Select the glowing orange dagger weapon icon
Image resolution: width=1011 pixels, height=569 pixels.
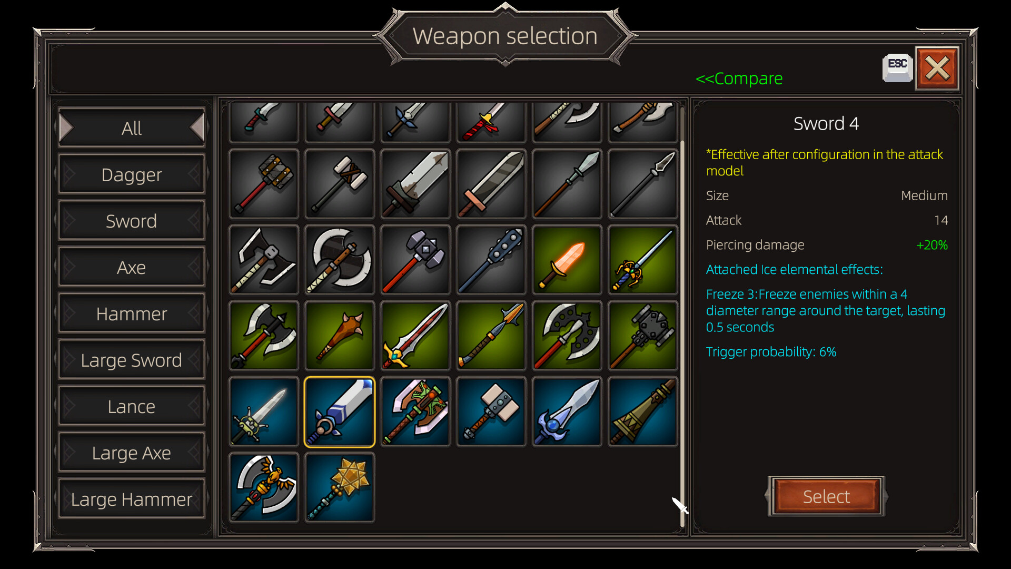pos(567,260)
